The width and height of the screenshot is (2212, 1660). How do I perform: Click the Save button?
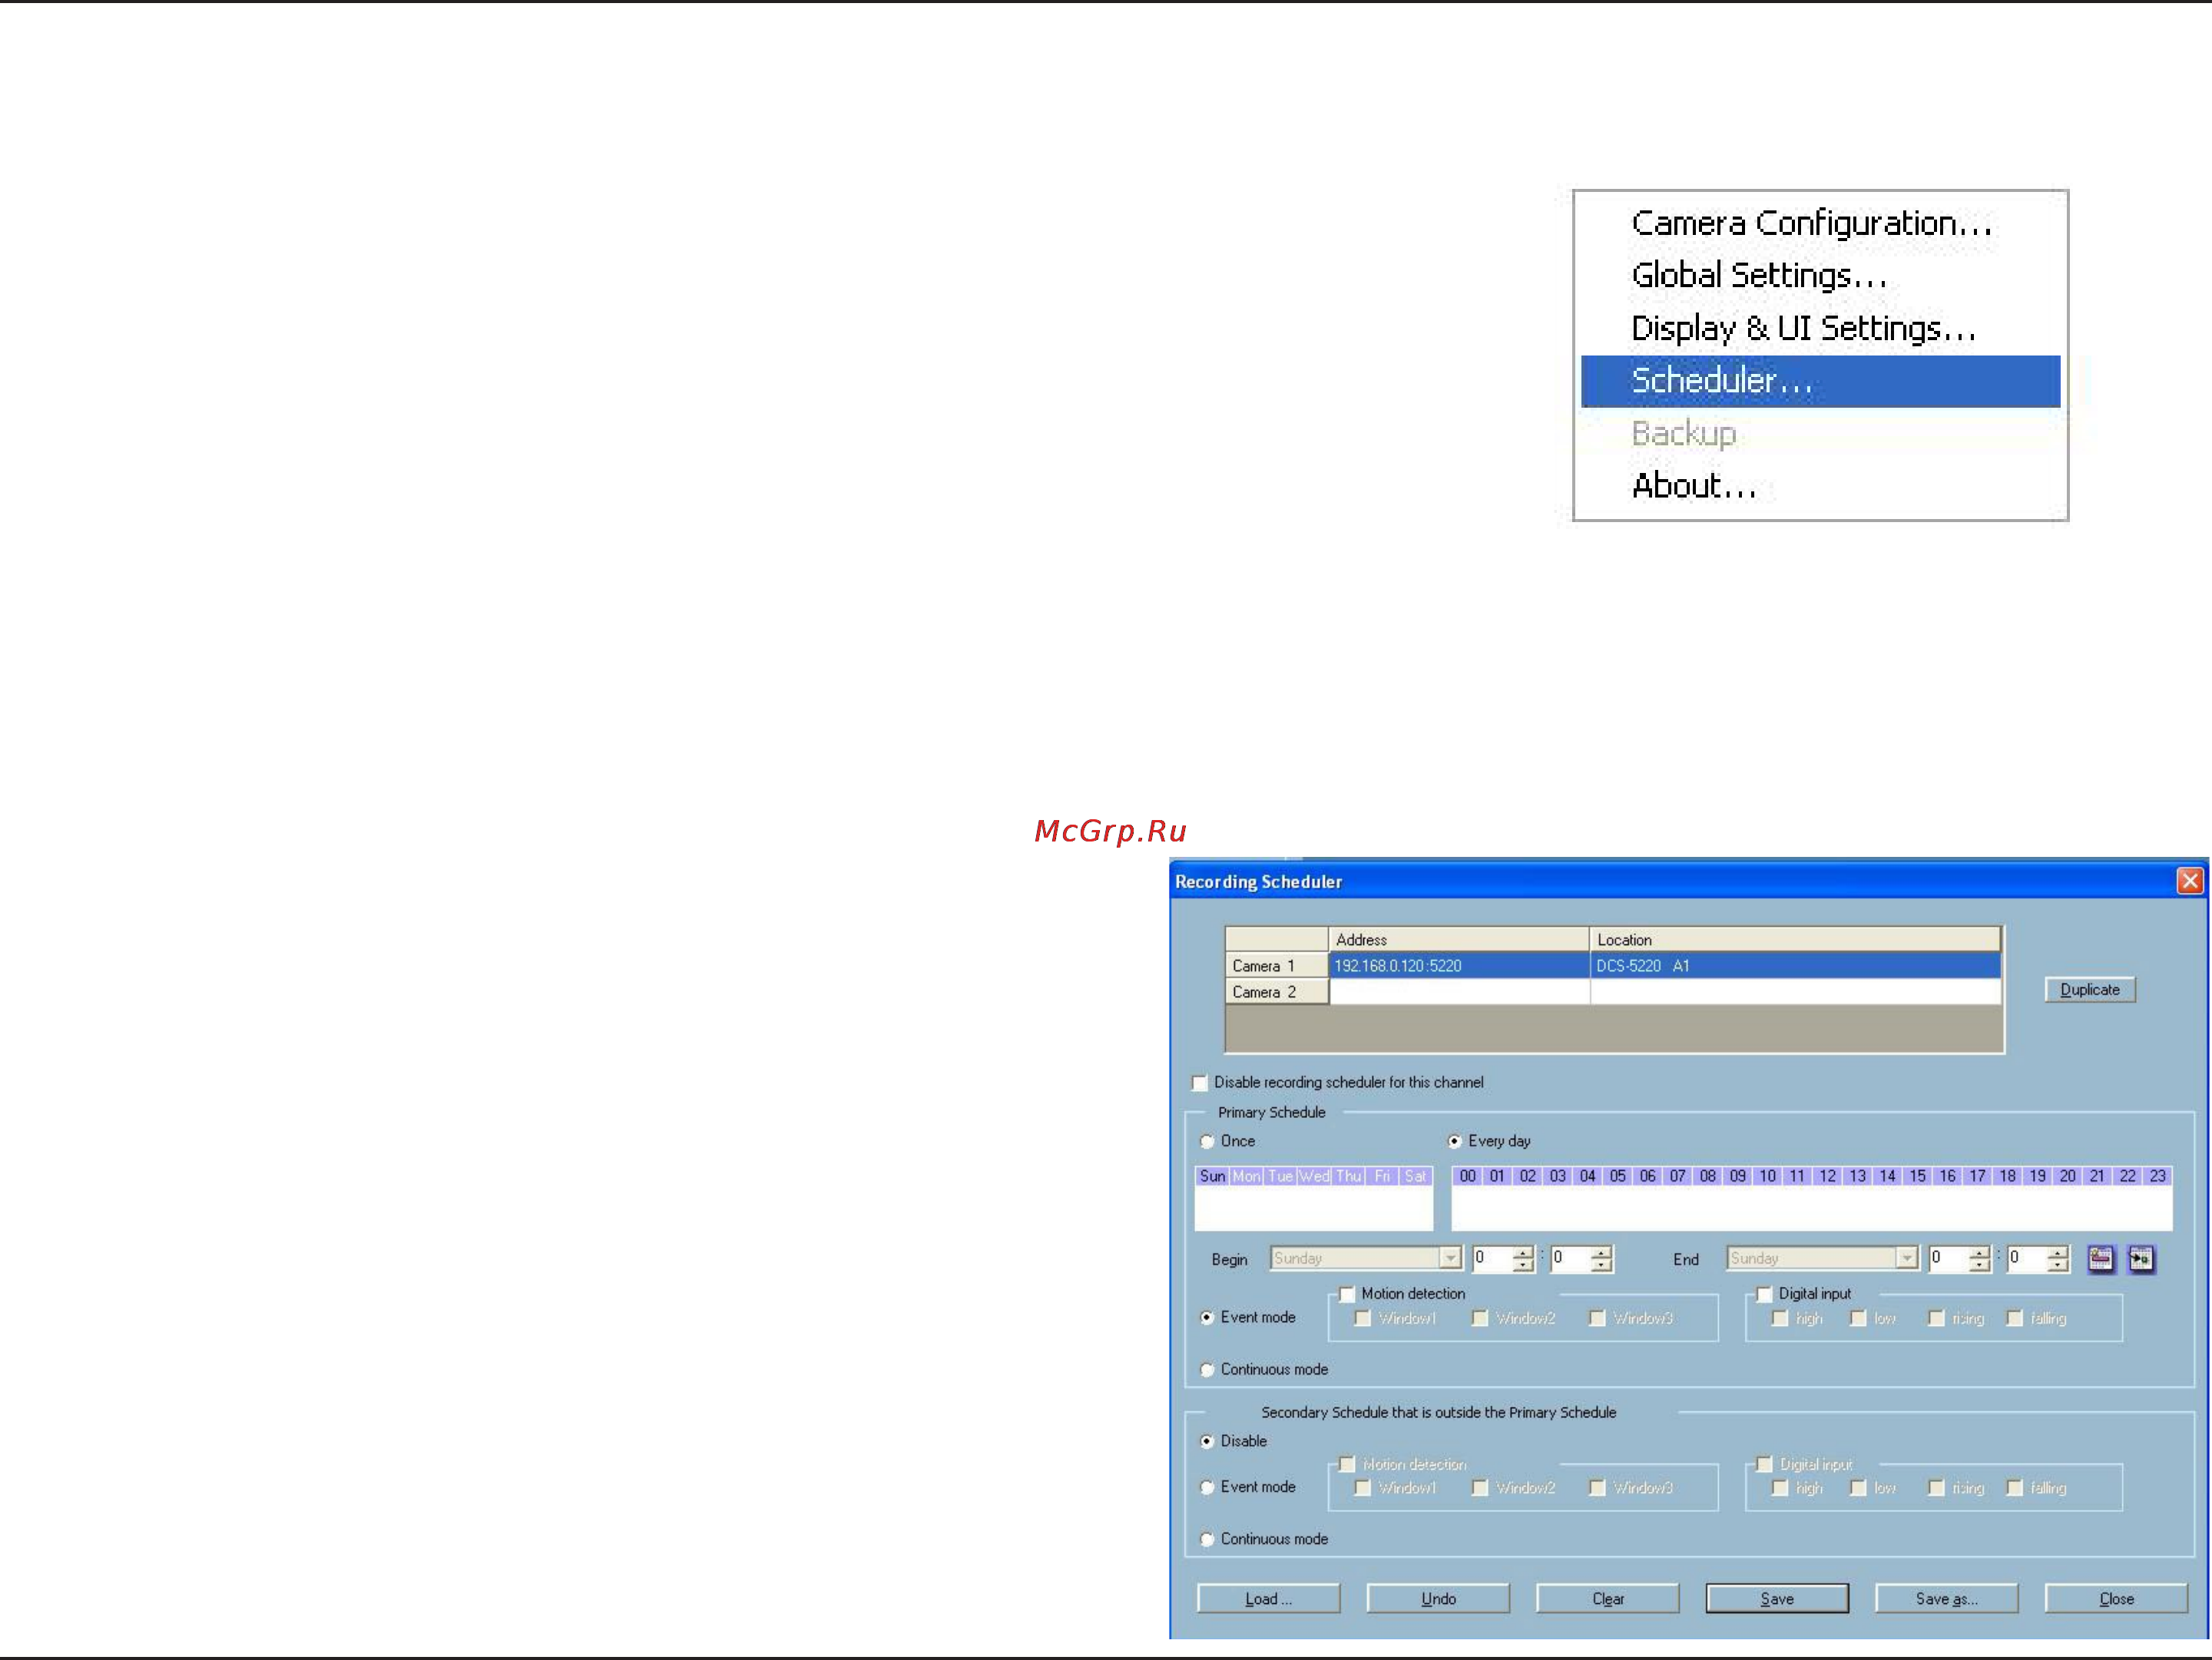(1777, 1599)
